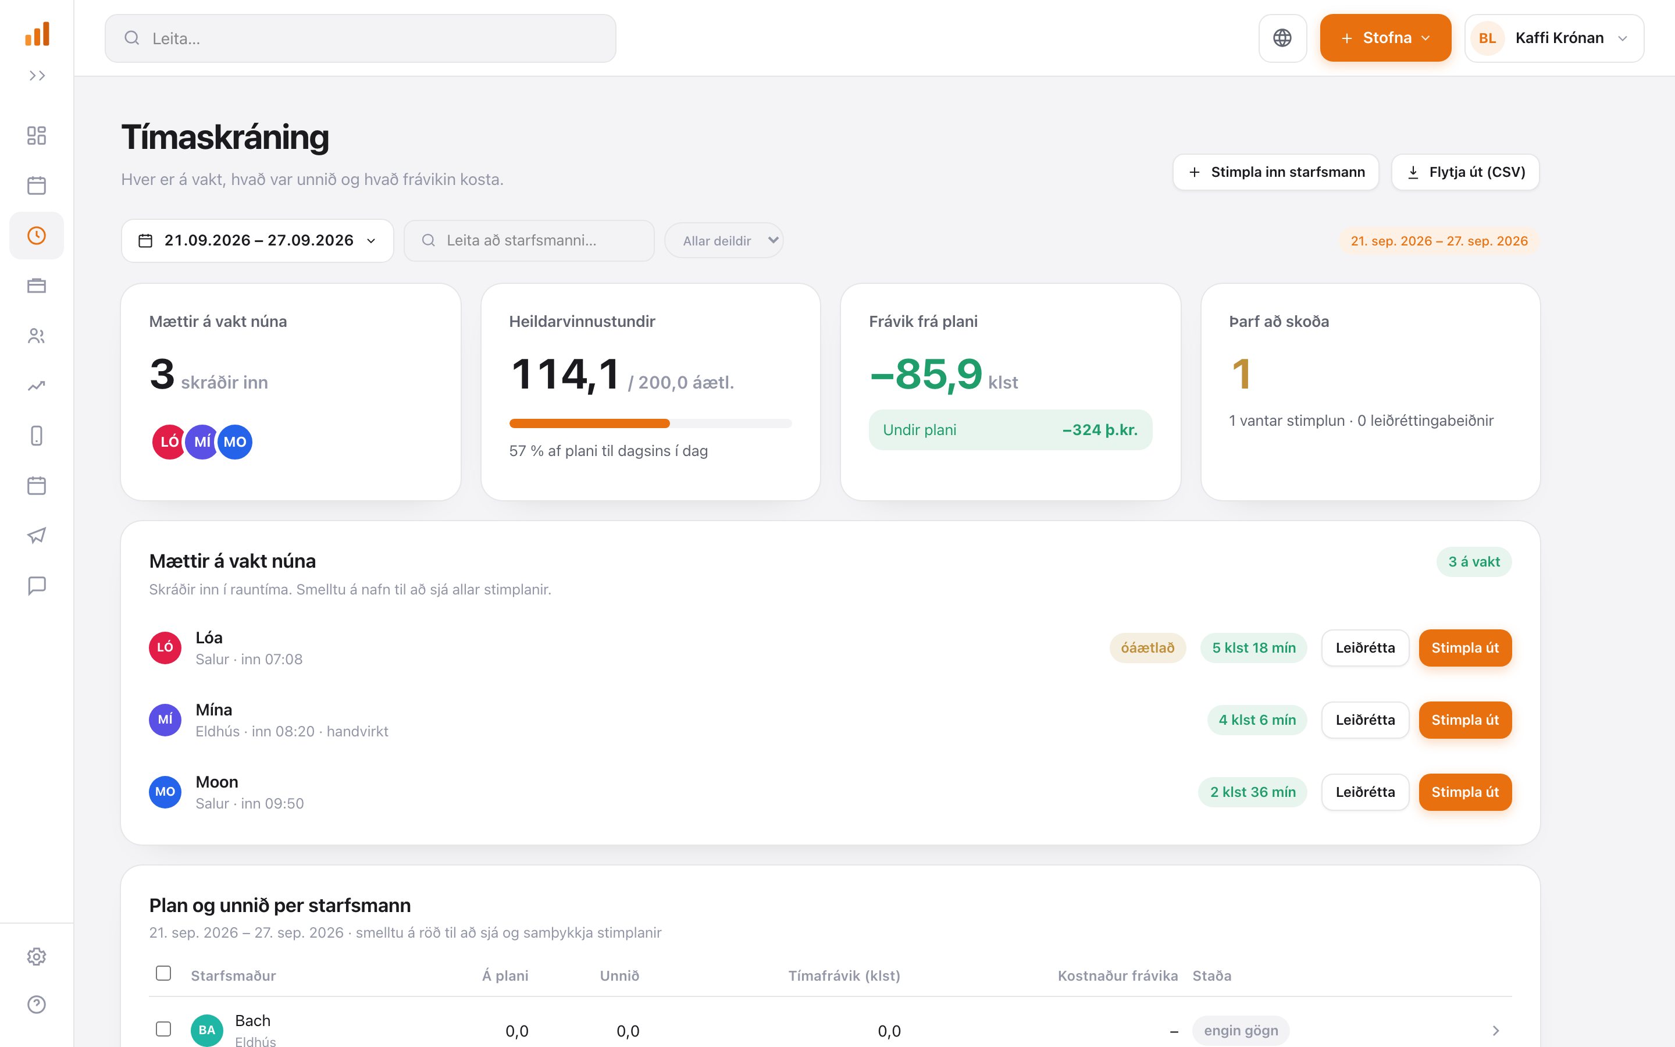Viewport: 1675px width, 1047px height.
Task: Click Flytja út (CSV) export button
Action: pyautogui.click(x=1465, y=172)
